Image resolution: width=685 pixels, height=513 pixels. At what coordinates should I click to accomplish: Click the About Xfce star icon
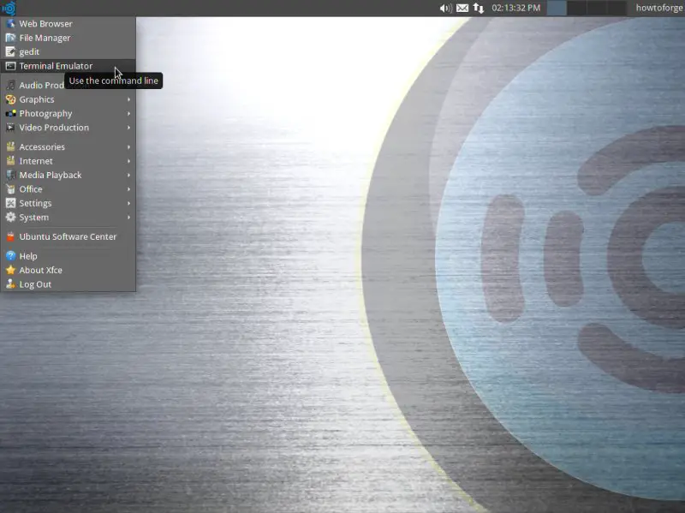pos(10,270)
